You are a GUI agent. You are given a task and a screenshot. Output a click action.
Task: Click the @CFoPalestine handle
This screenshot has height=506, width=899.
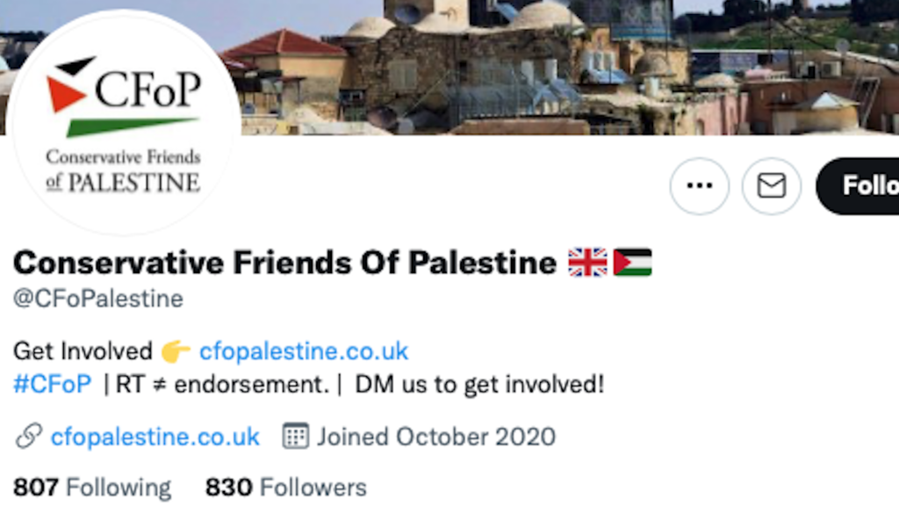[98, 299]
